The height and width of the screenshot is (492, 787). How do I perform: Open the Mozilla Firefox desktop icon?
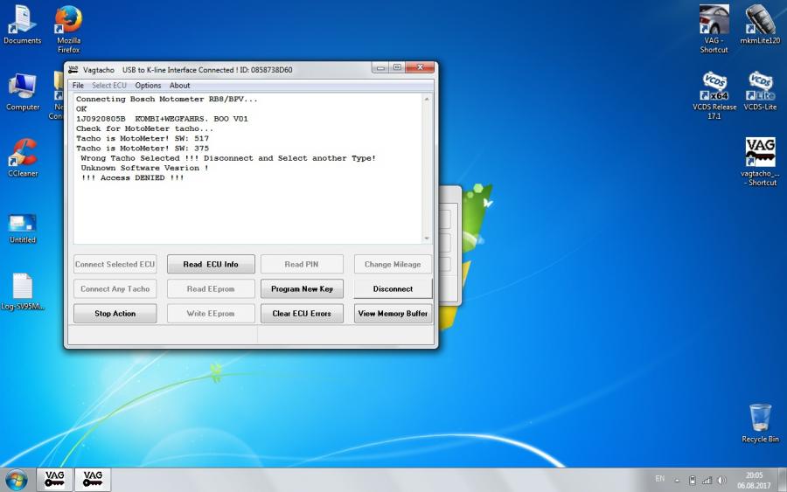(x=68, y=21)
